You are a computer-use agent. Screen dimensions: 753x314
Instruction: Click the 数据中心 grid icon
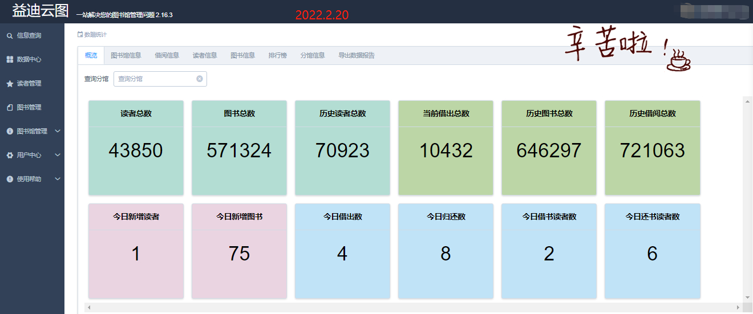(10, 60)
